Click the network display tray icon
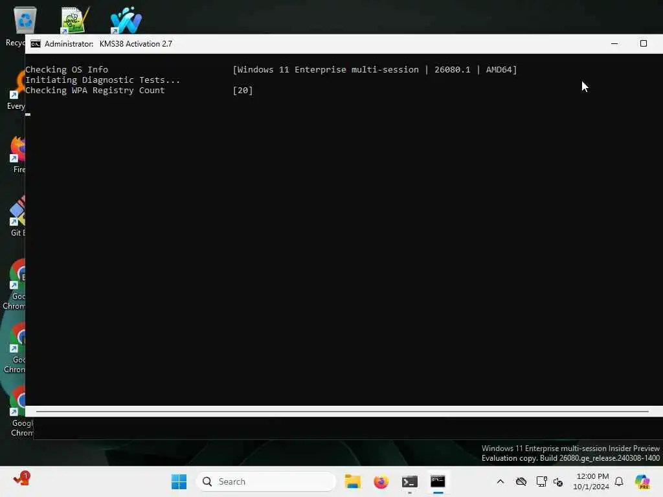The width and height of the screenshot is (663, 497). 541,481
